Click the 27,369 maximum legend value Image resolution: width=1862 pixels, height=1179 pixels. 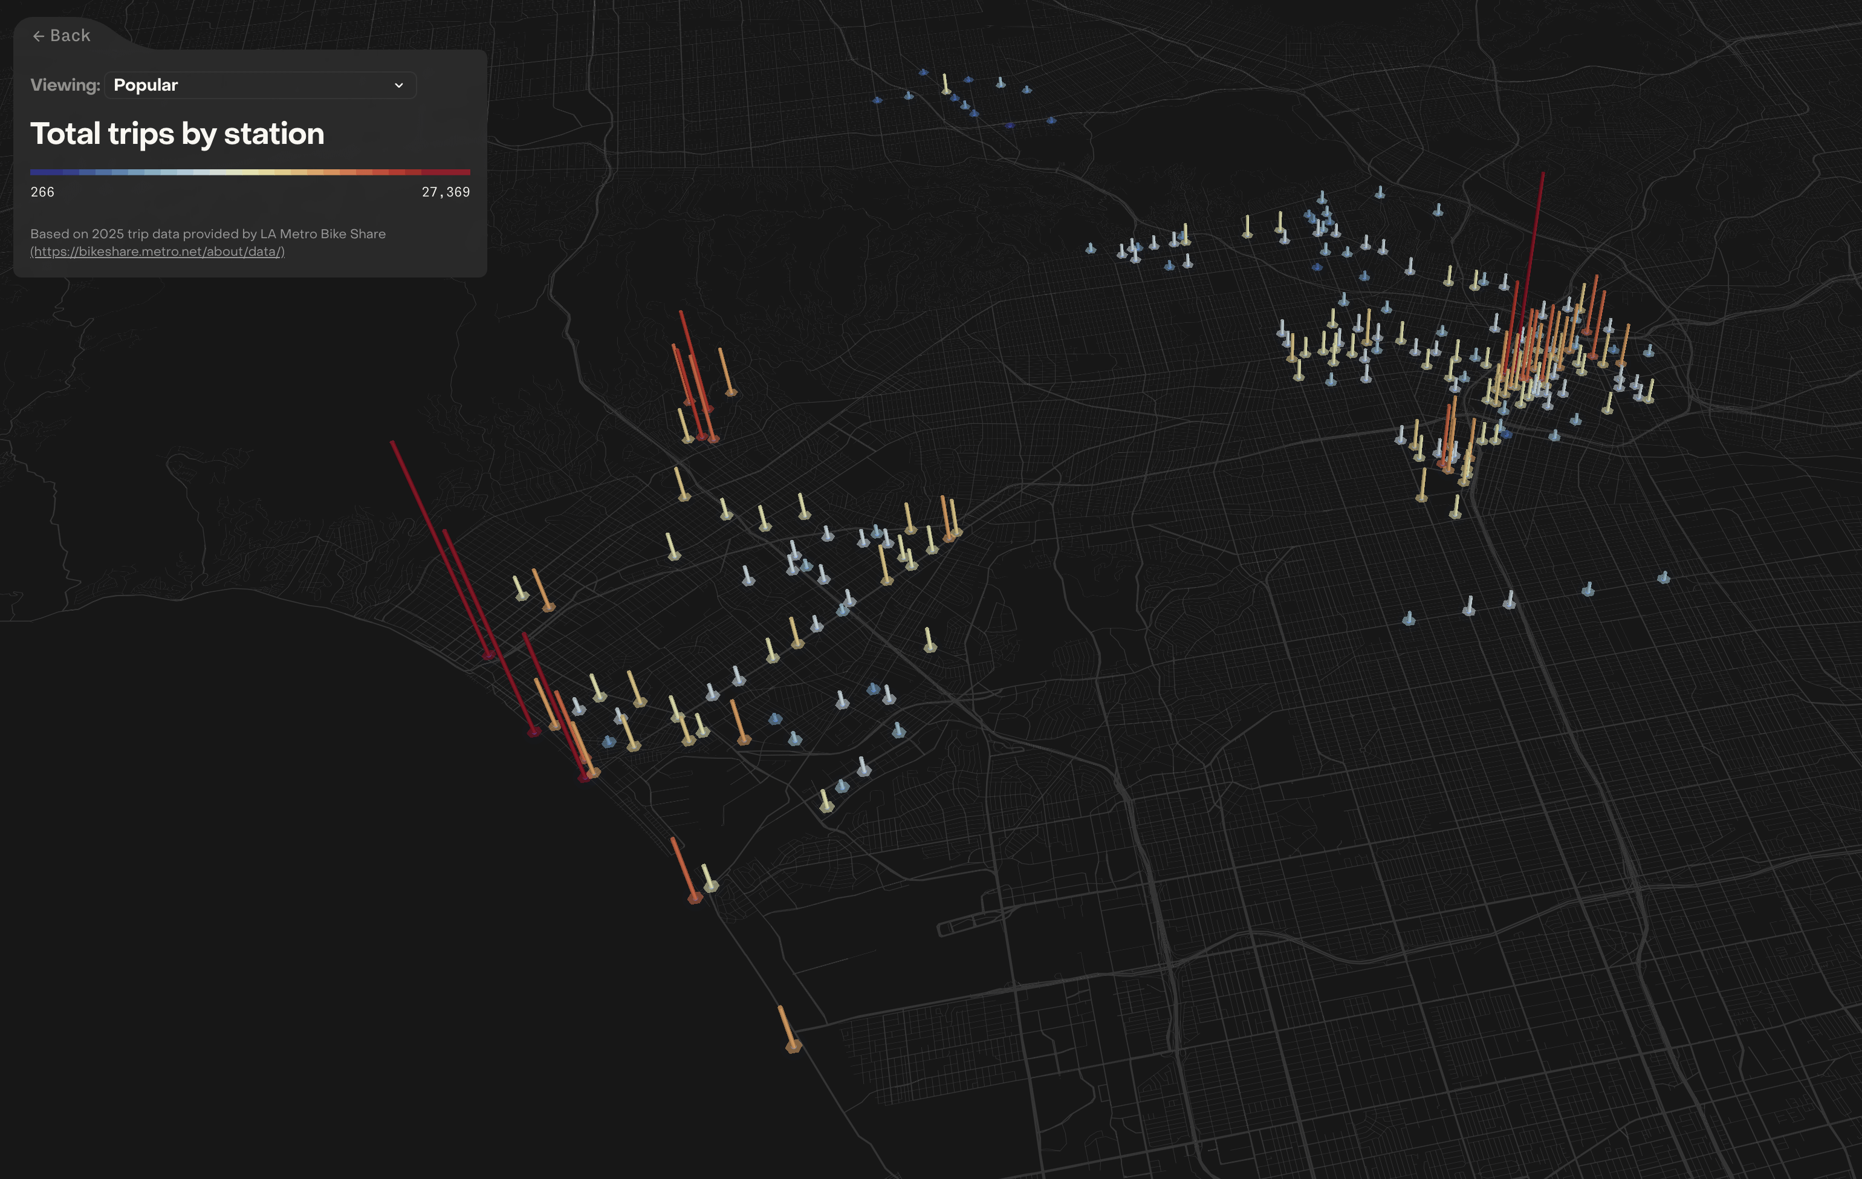[x=446, y=192]
